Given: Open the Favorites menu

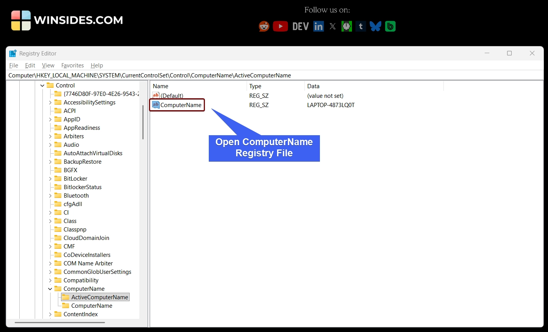Looking at the screenshot, I should coord(72,65).
